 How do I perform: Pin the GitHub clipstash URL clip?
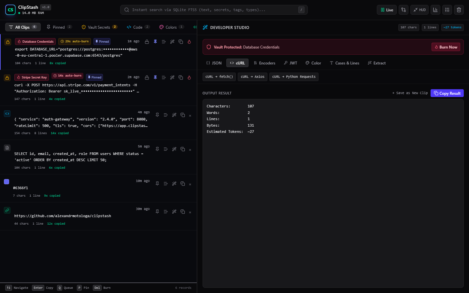point(157,212)
